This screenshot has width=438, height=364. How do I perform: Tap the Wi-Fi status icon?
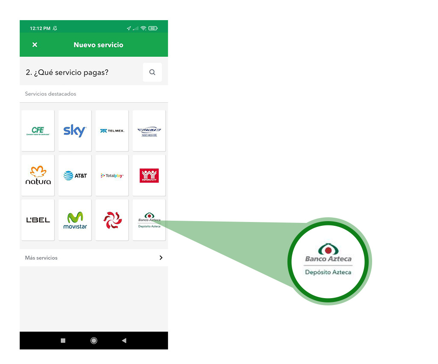click(x=143, y=28)
